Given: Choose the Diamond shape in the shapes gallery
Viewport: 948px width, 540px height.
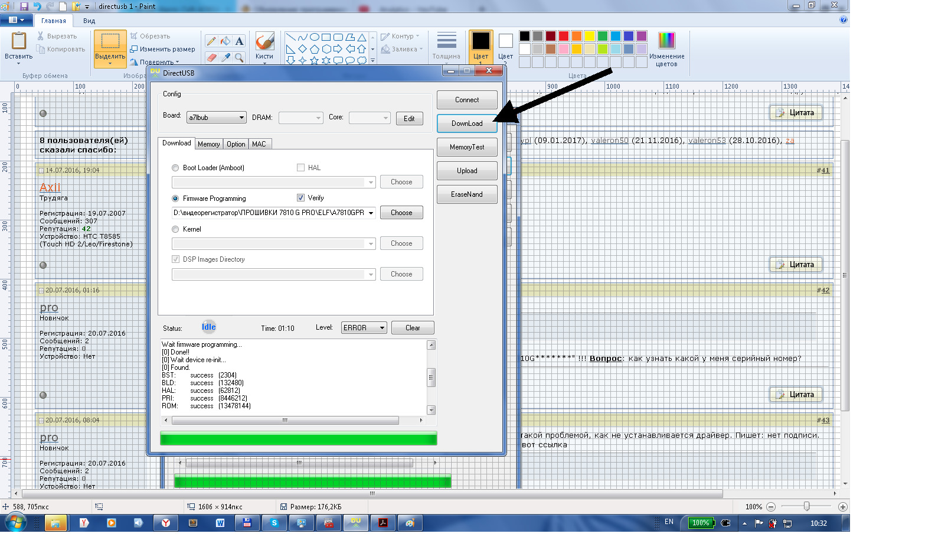Looking at the screenshot, I should (303, 49).
